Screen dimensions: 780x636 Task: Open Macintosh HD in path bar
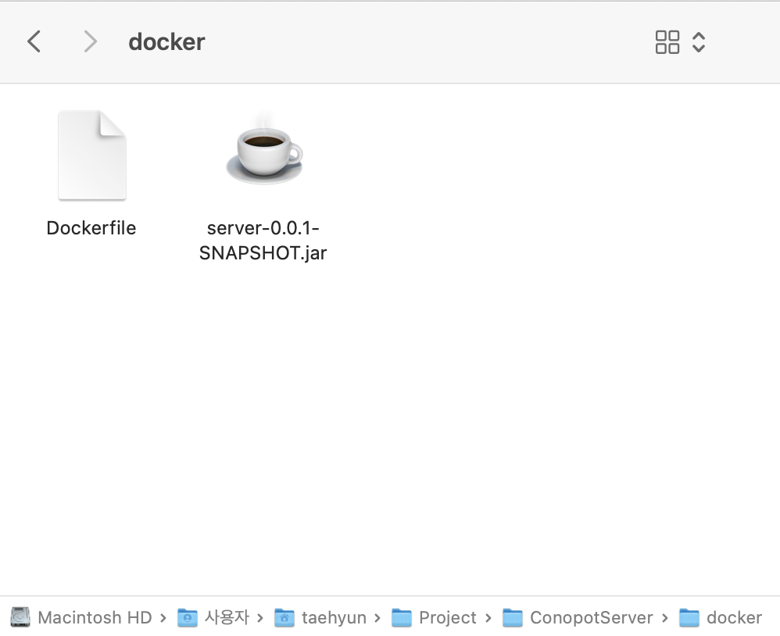[95, 617]
